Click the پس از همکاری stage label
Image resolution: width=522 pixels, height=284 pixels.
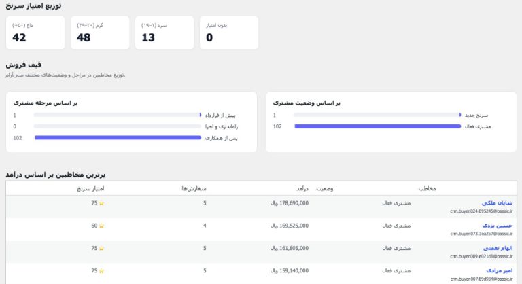[221, 138]
